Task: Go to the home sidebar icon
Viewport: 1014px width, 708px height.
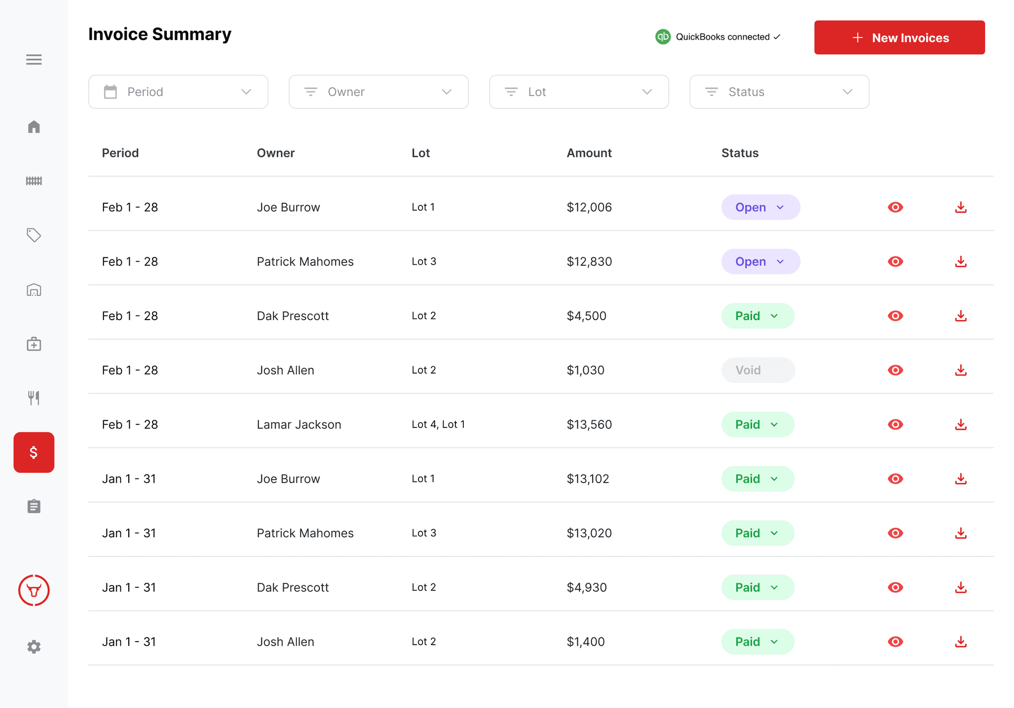Action: click(x=34, y=127)
